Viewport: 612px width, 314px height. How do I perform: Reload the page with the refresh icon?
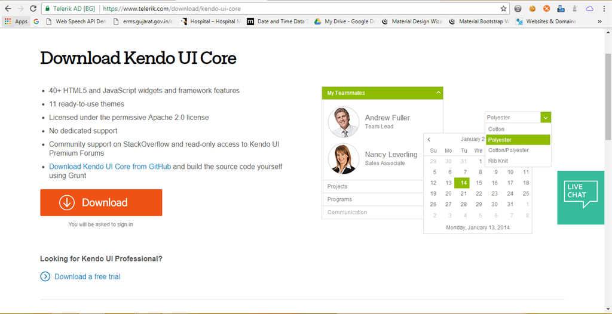coord(33,8)
